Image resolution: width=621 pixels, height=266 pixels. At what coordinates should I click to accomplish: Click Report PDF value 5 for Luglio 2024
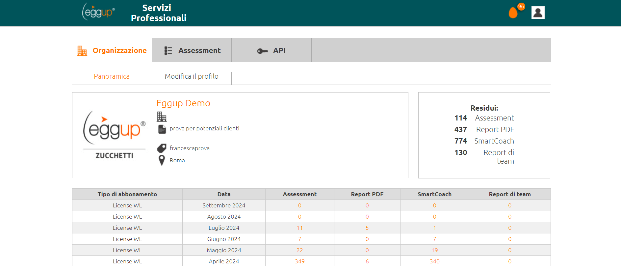tap(367, 228)
